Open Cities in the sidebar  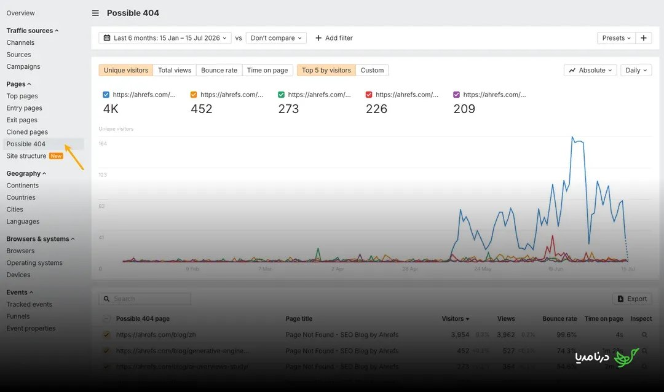15,210
